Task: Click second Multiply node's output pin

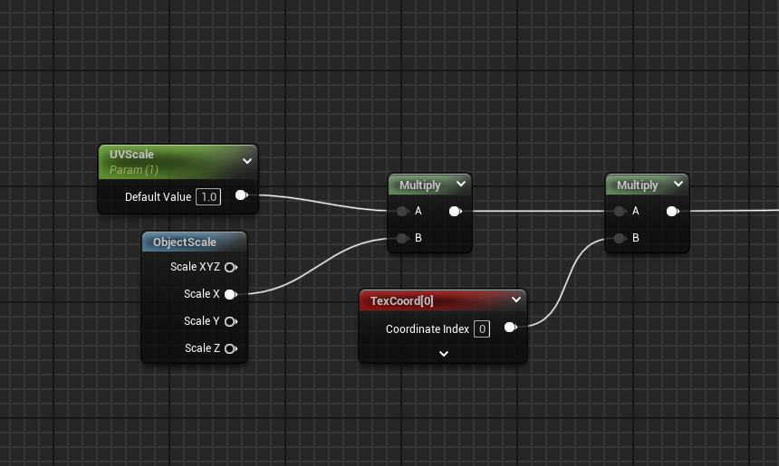Action: 672,212
